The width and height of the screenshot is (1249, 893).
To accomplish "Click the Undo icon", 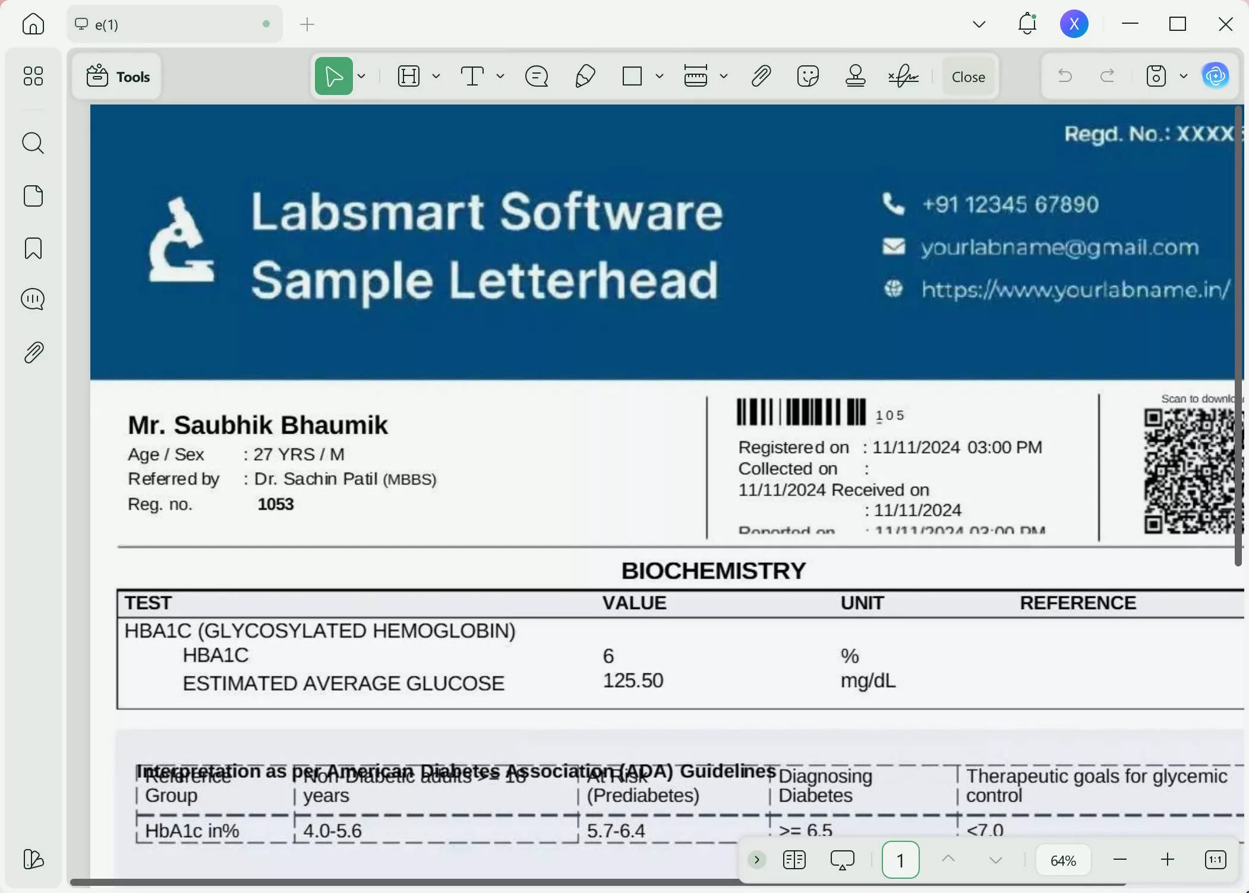I will [1065, 76].
